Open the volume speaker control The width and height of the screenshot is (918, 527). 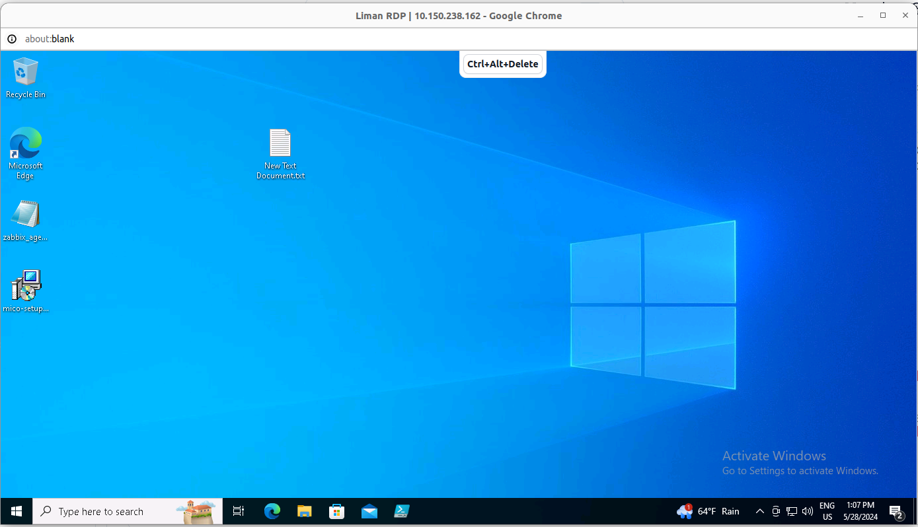click(x=807, y=511)
